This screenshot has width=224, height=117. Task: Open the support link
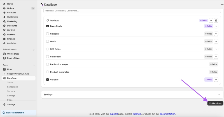114,114
